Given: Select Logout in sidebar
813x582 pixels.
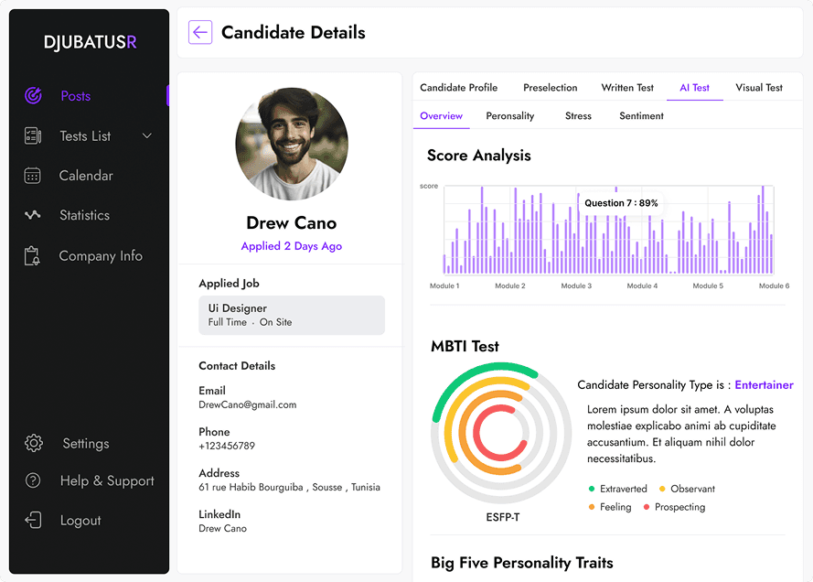Looking at the screenshot, I should [80, 521].
